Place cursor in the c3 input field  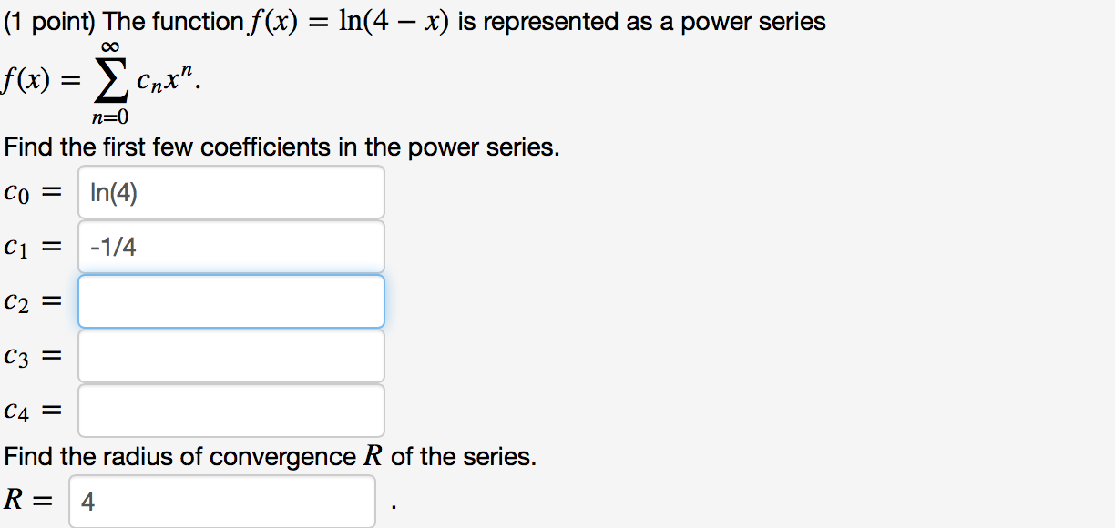[x=230, y=355]
